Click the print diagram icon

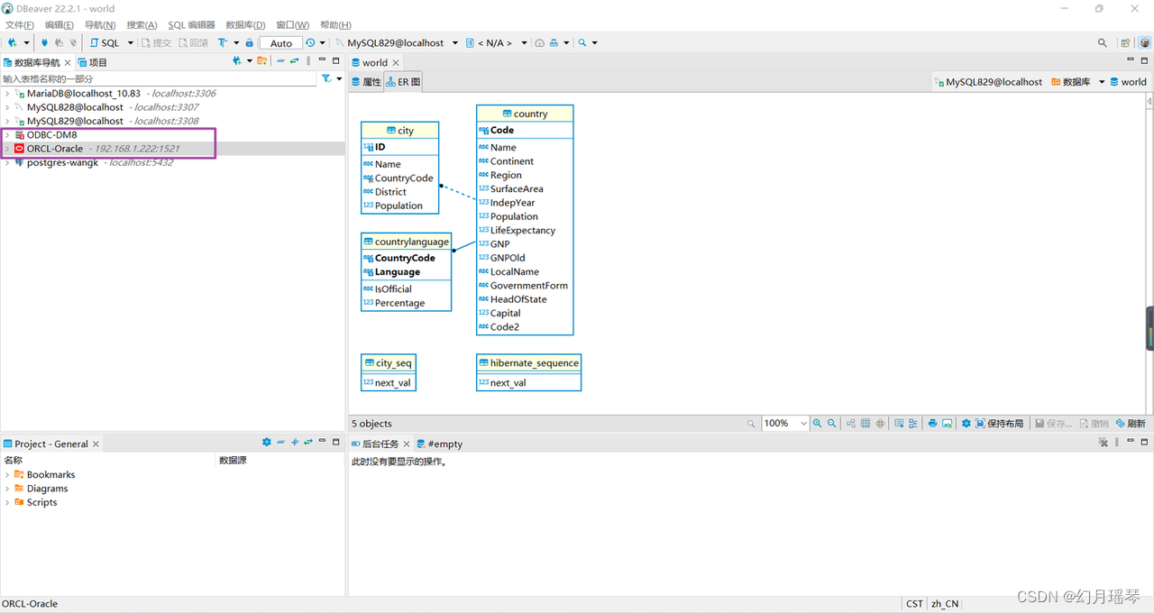(932, 423)
